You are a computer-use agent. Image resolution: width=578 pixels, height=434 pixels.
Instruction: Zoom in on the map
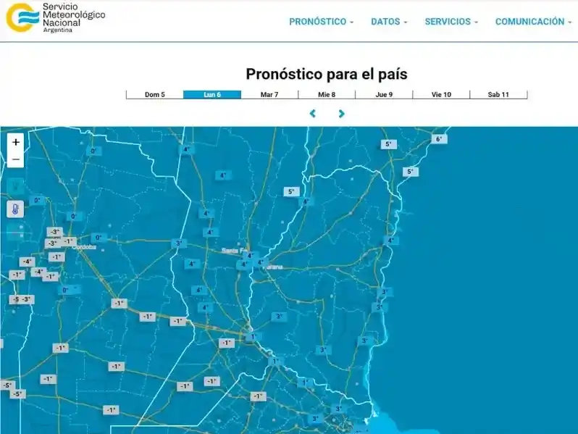pyautogui.click(x=15, y=142)
